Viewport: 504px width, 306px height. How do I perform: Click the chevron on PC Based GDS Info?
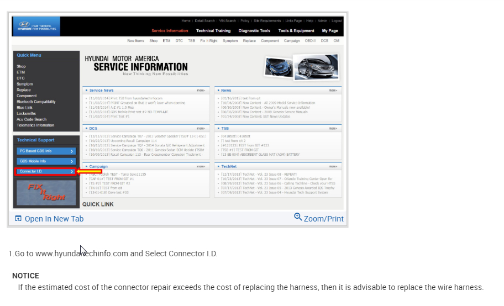(x=72, y=151)
